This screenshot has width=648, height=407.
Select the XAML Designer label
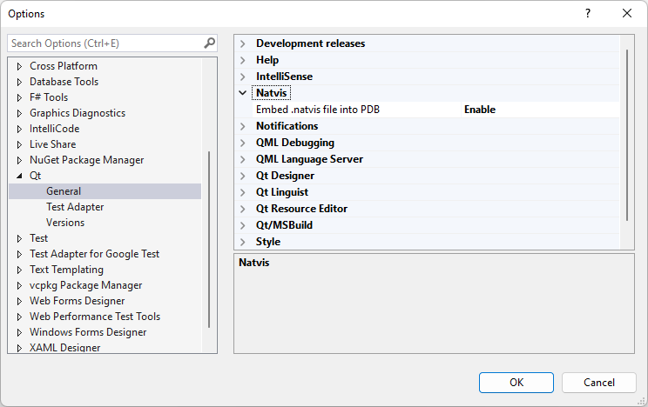point(64,348)
